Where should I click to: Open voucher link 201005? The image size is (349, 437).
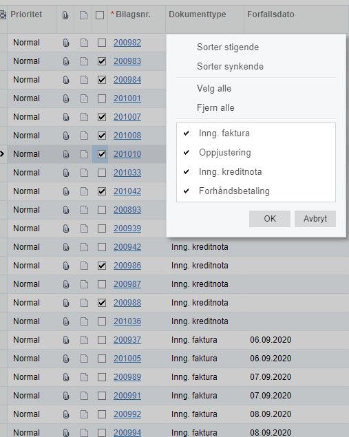(x=127, y=359)
